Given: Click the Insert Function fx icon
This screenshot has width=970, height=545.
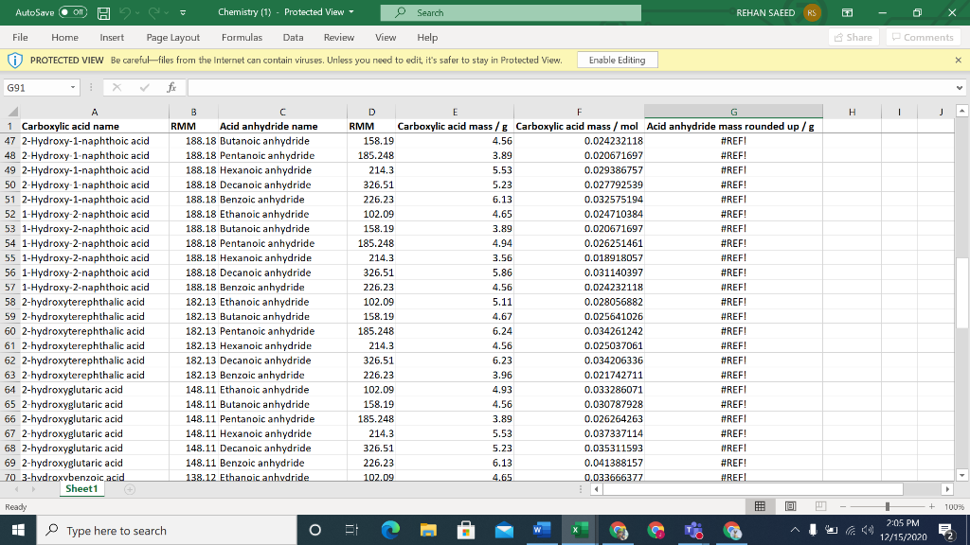Looking at the screenshot, I should pos(170,87).
